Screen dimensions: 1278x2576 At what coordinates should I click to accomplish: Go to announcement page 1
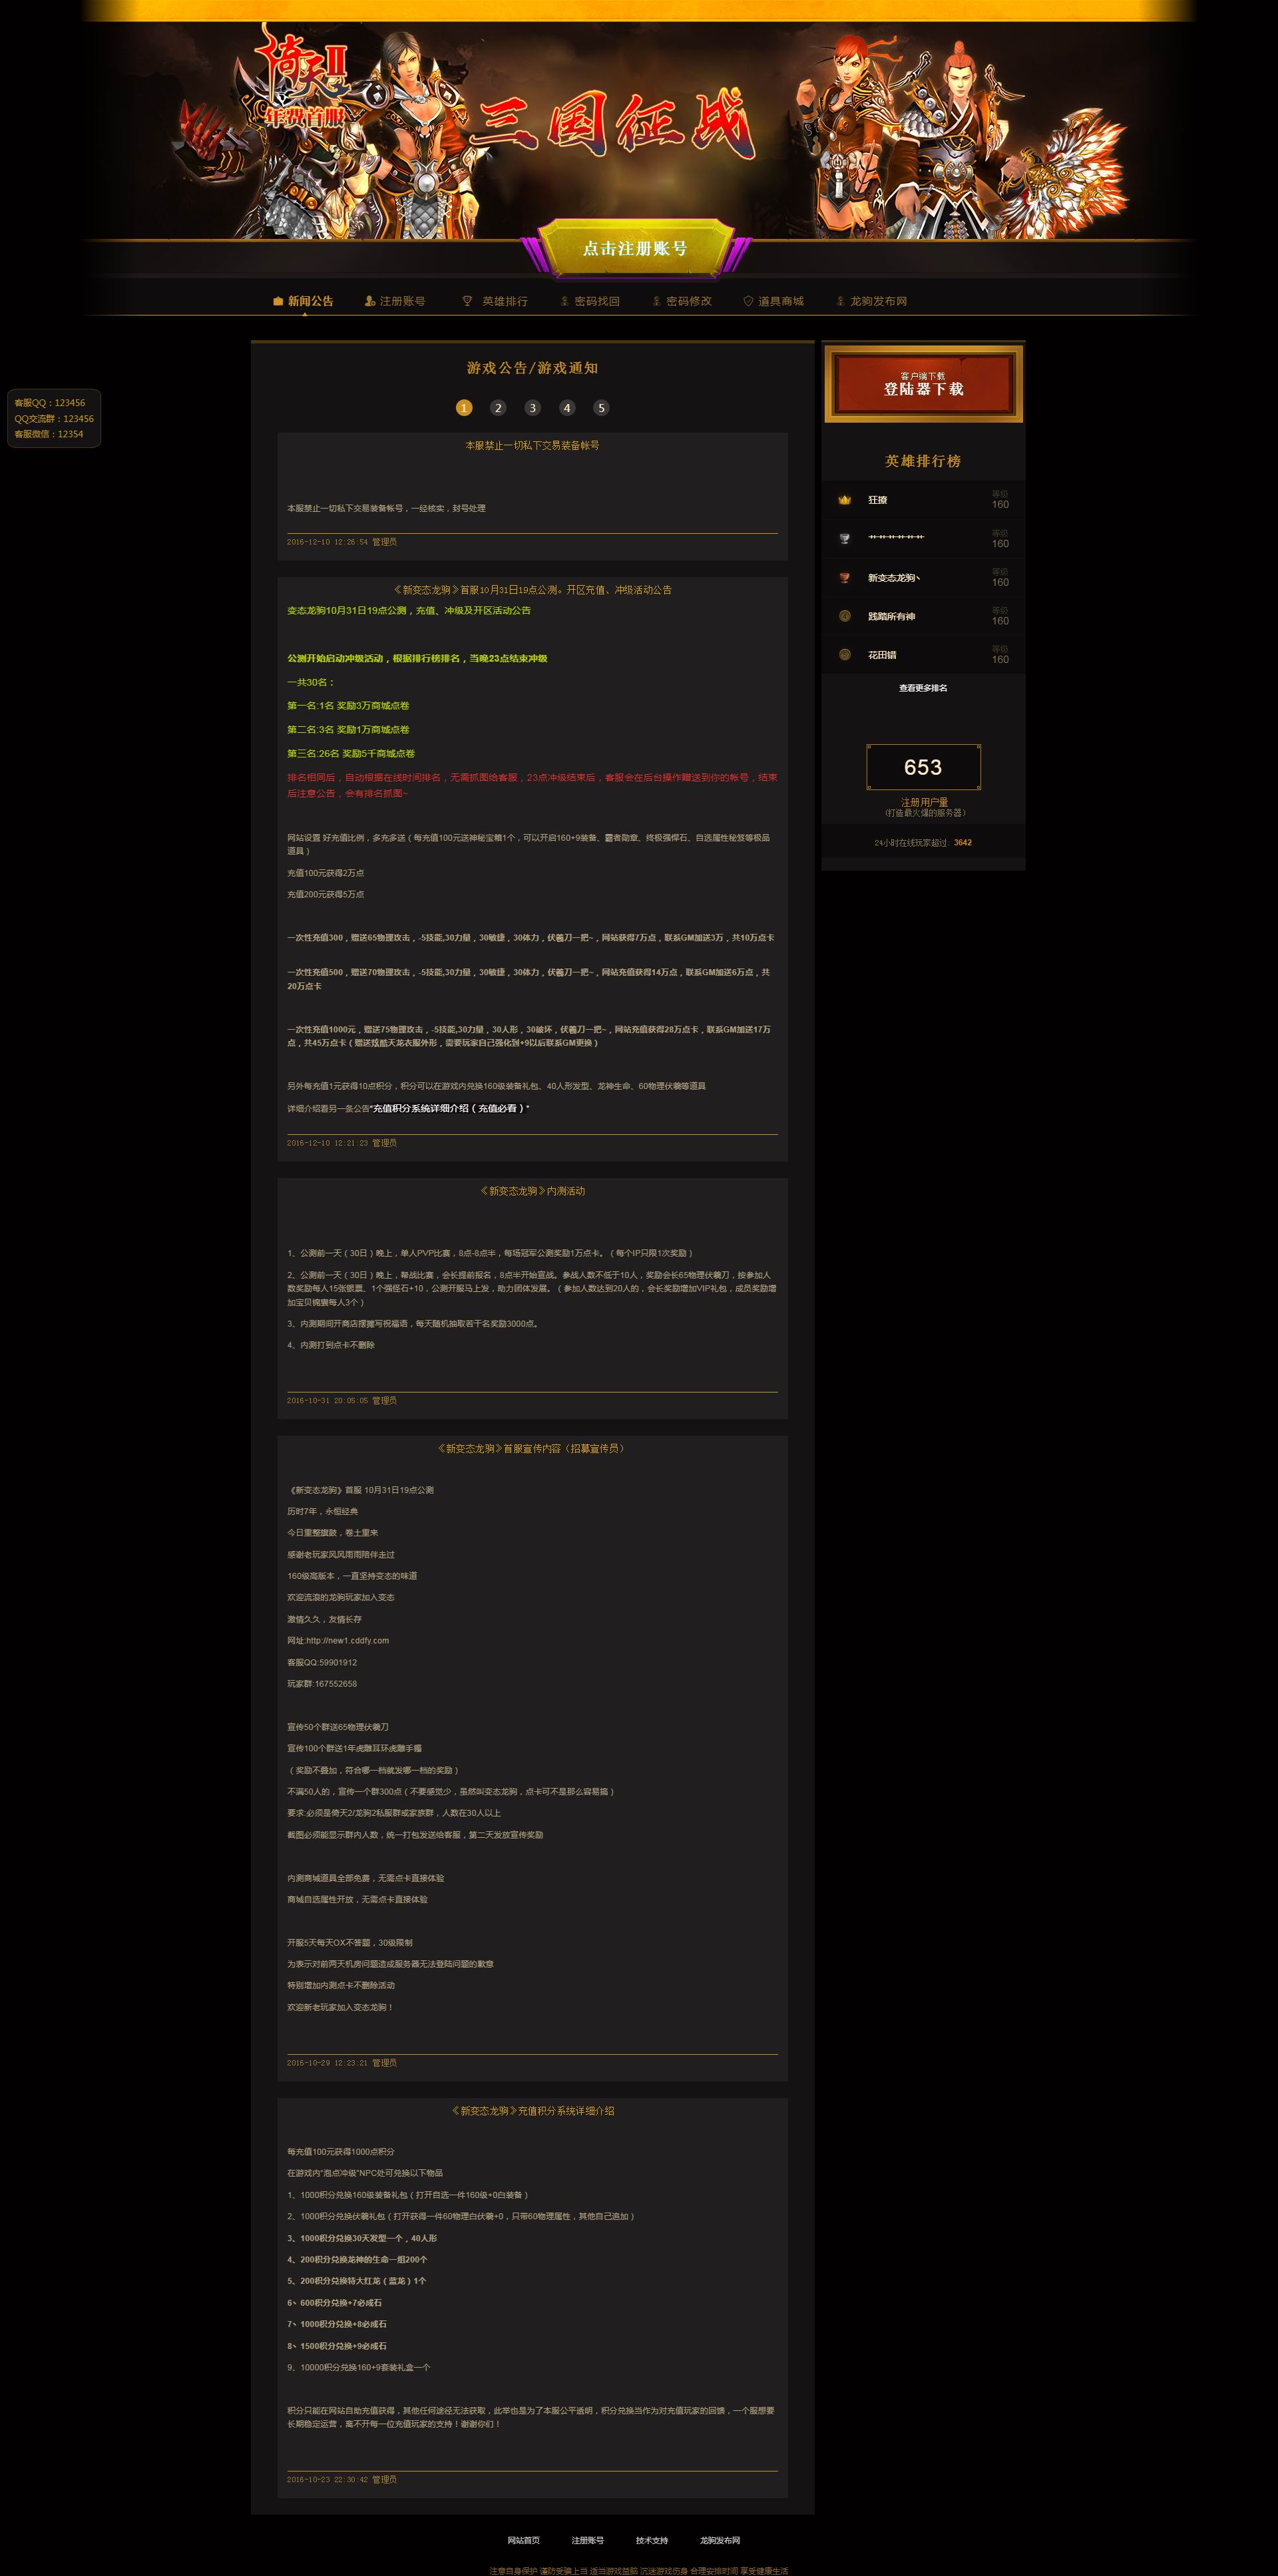(464, 407)
